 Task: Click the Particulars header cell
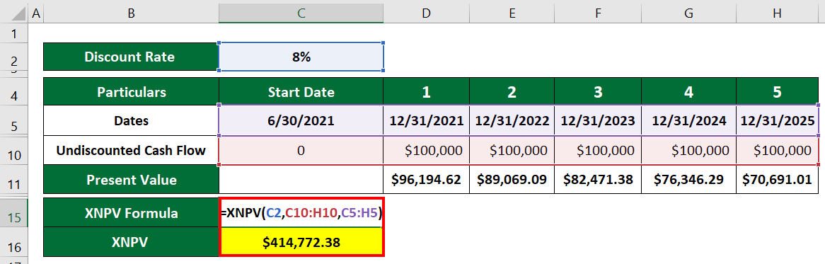pos(130,92)
